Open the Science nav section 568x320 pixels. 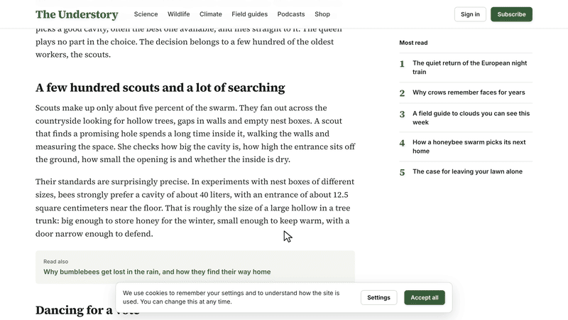(x=146, y=14)
